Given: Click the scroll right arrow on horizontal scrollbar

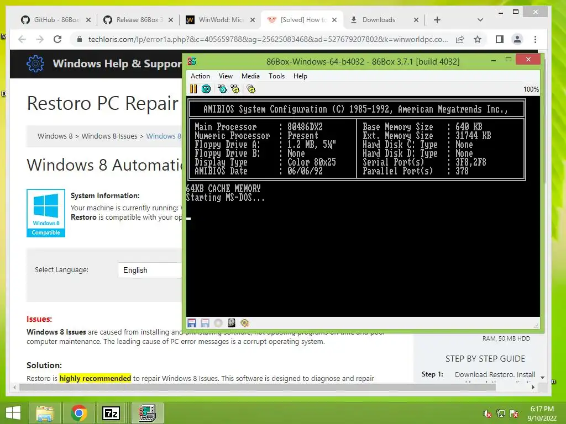Looking at the screenshot, I should (x=533, y=387).
